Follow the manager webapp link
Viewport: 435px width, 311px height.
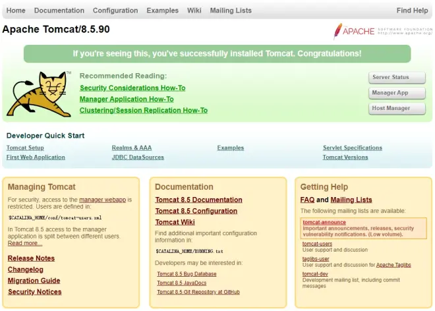[x=102, y=200]
